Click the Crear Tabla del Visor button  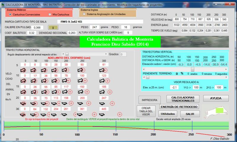click(x=145, y=111)
